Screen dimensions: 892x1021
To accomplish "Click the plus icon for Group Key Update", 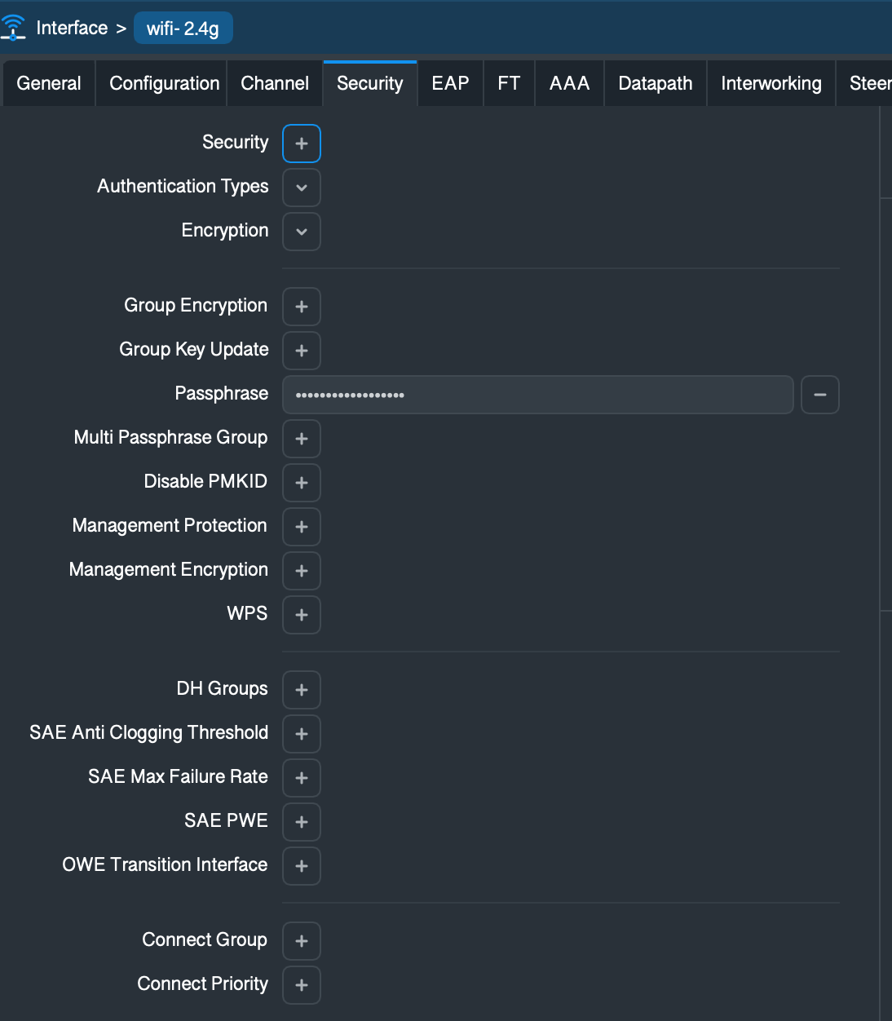I will point(302,351).
